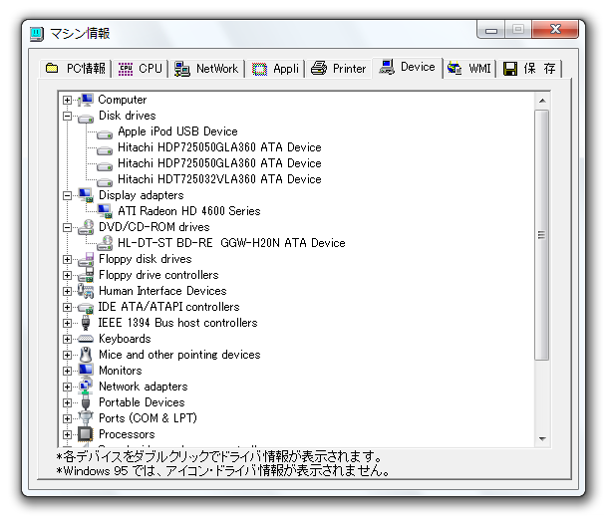Collapse the Display adapters node

tap(67, 195)
